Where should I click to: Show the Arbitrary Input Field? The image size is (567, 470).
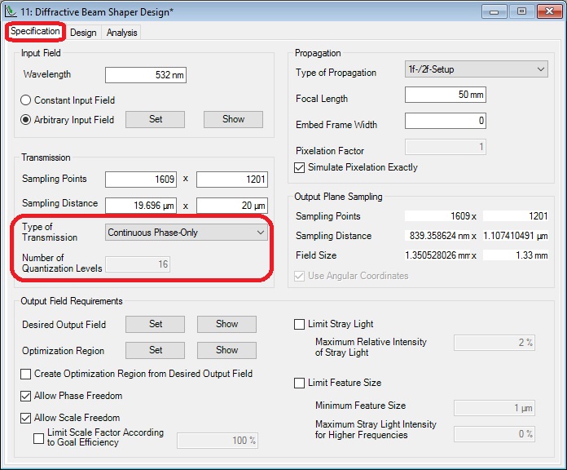click(x=233, y=119)
